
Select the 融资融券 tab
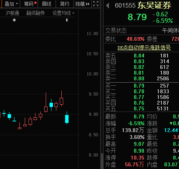pyautogui.click(x=35, y=13)
